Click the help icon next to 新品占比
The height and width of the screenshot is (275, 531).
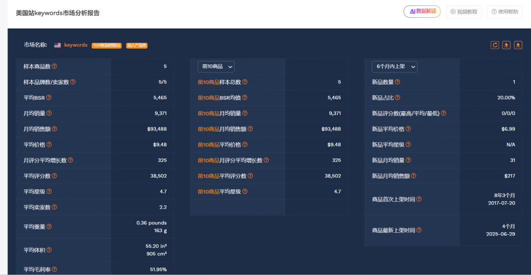pos(398,97)
